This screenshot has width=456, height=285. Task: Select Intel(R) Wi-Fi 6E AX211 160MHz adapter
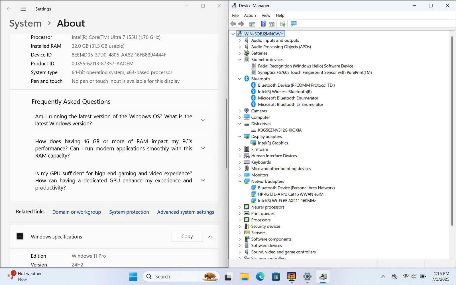(287, 201)
